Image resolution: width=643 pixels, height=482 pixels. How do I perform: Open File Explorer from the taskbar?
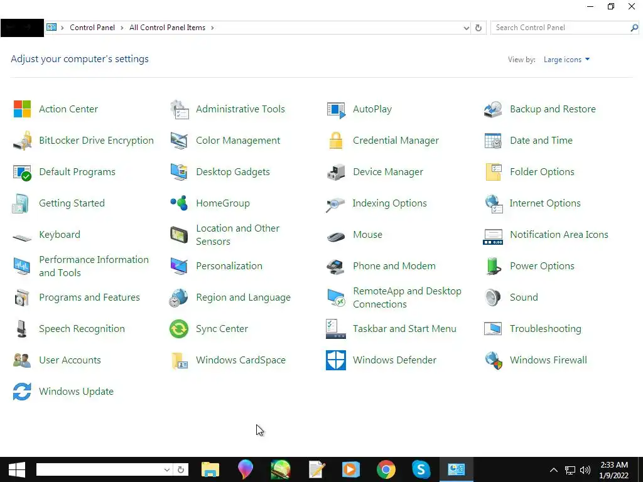tap(210, 469)
